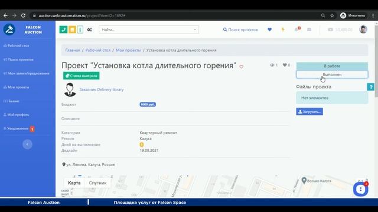Open the messages envelope icon

(x=309, y=29)
